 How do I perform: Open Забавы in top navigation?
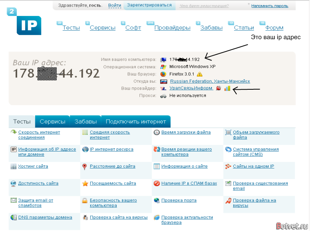tap(211, 28)
